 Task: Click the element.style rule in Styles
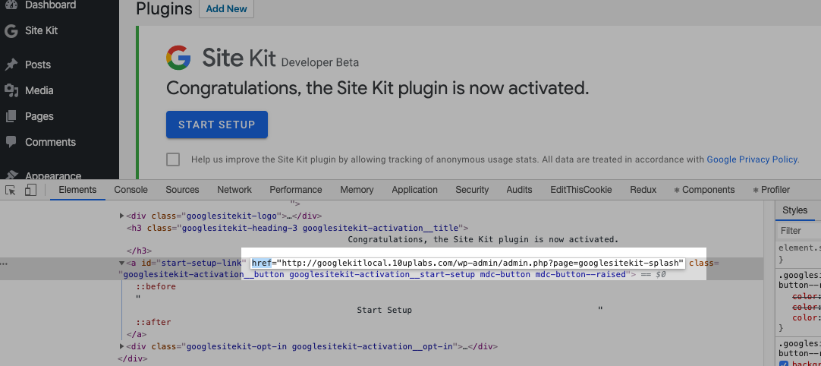click(799, 248)
